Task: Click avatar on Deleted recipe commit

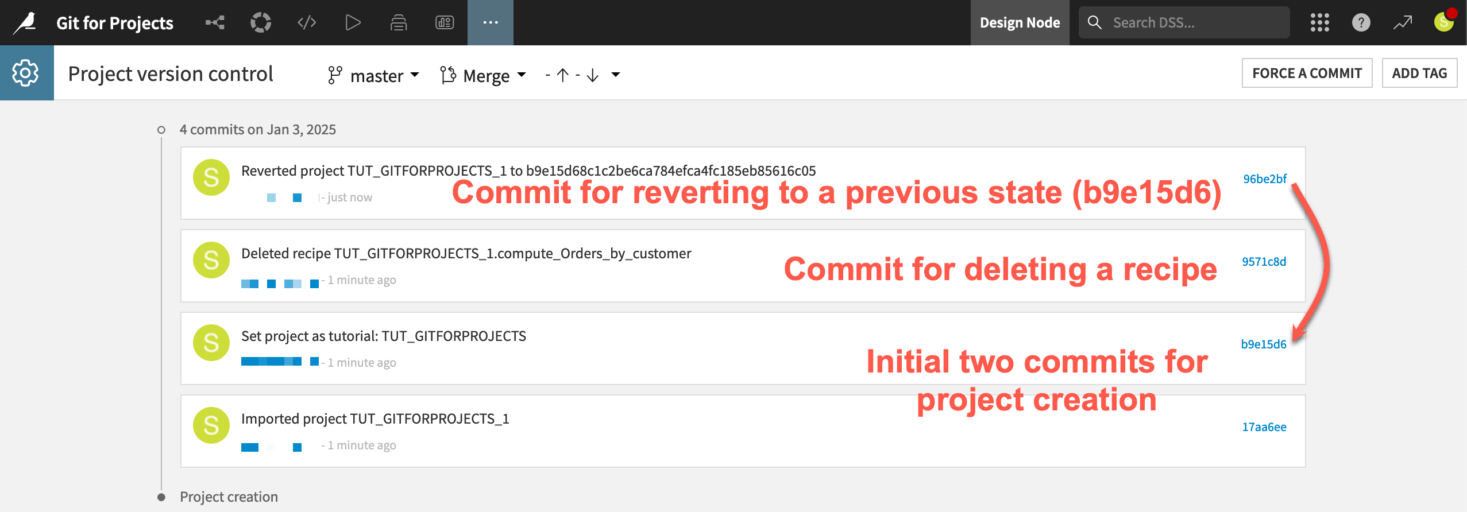Action: 211,261
